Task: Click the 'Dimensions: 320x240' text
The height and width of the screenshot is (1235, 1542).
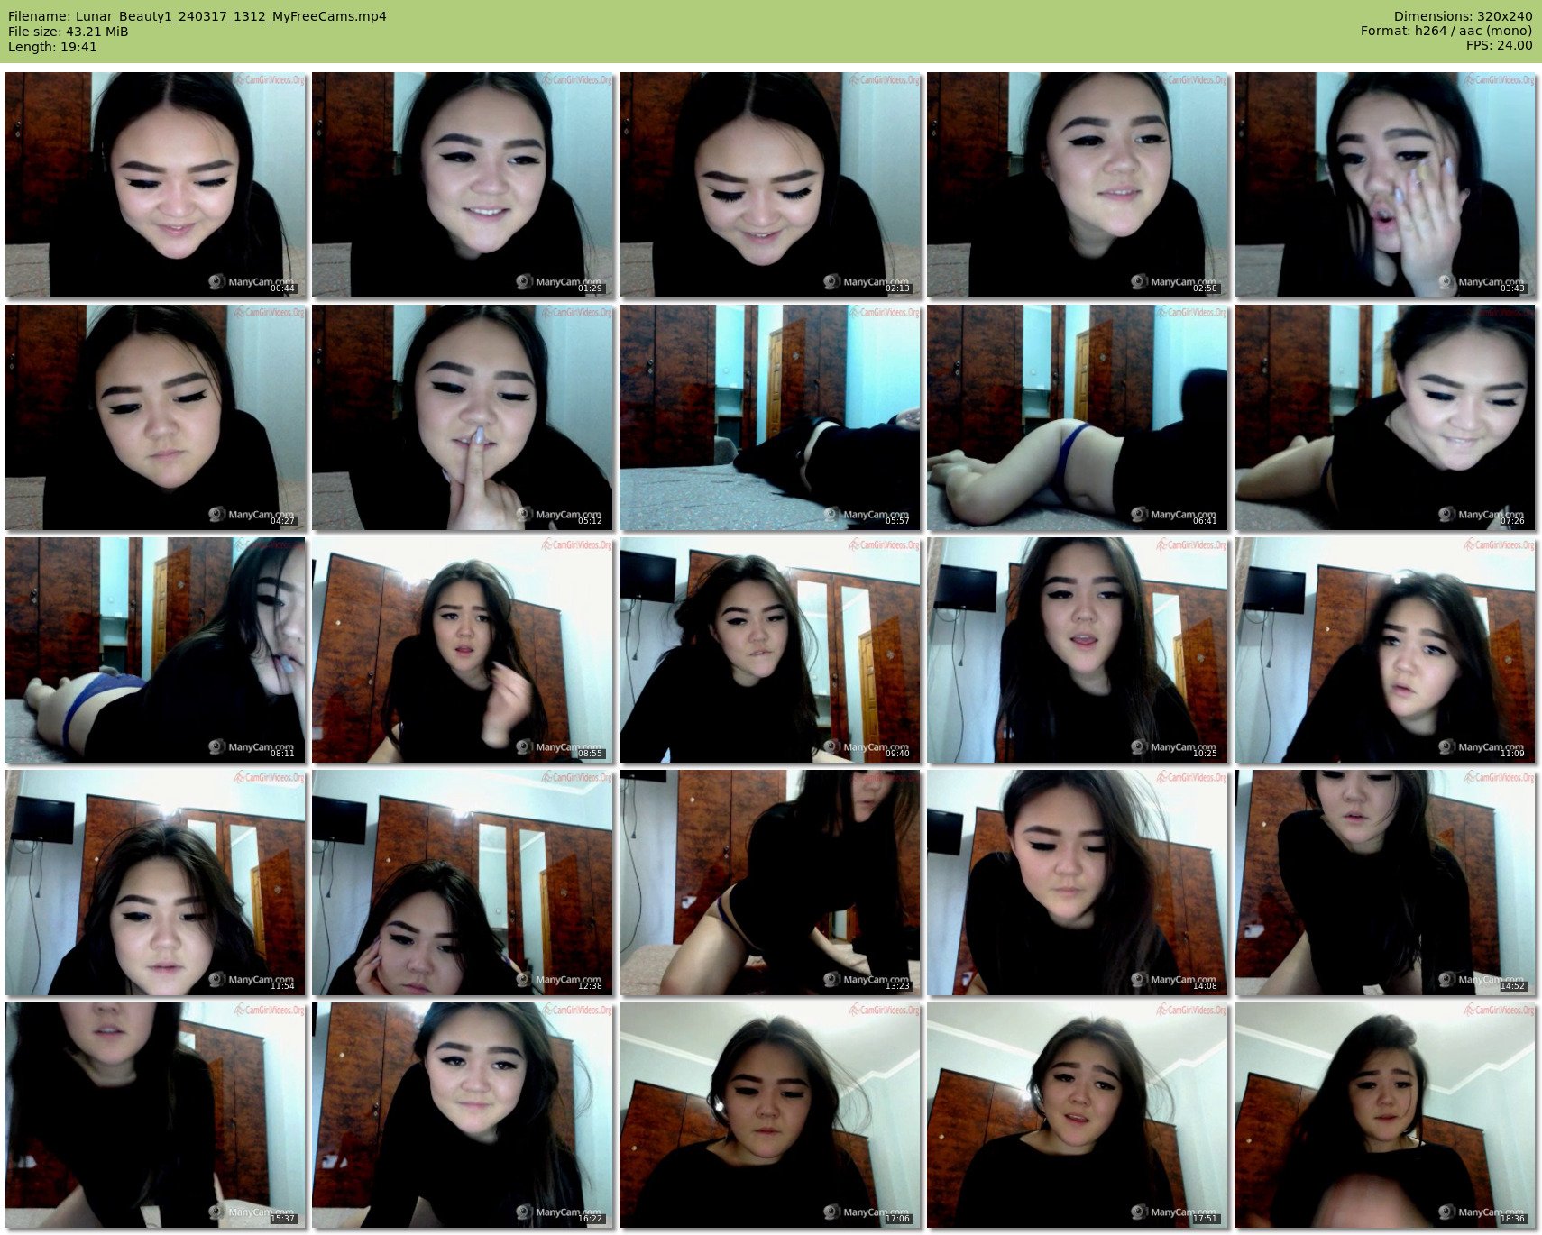Action: (1463, 16)
